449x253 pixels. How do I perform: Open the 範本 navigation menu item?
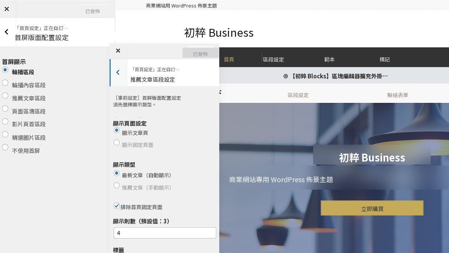pyautogui.click(x=329, y=60)
